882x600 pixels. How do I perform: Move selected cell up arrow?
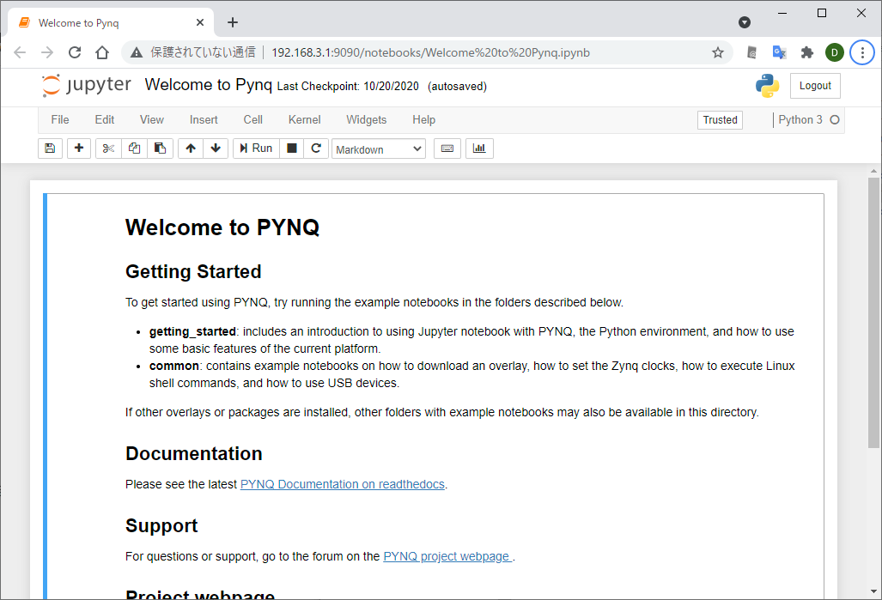click(191, 148)
